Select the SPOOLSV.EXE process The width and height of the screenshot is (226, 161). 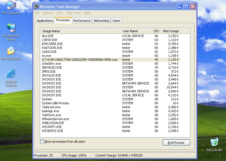point(111,75)
